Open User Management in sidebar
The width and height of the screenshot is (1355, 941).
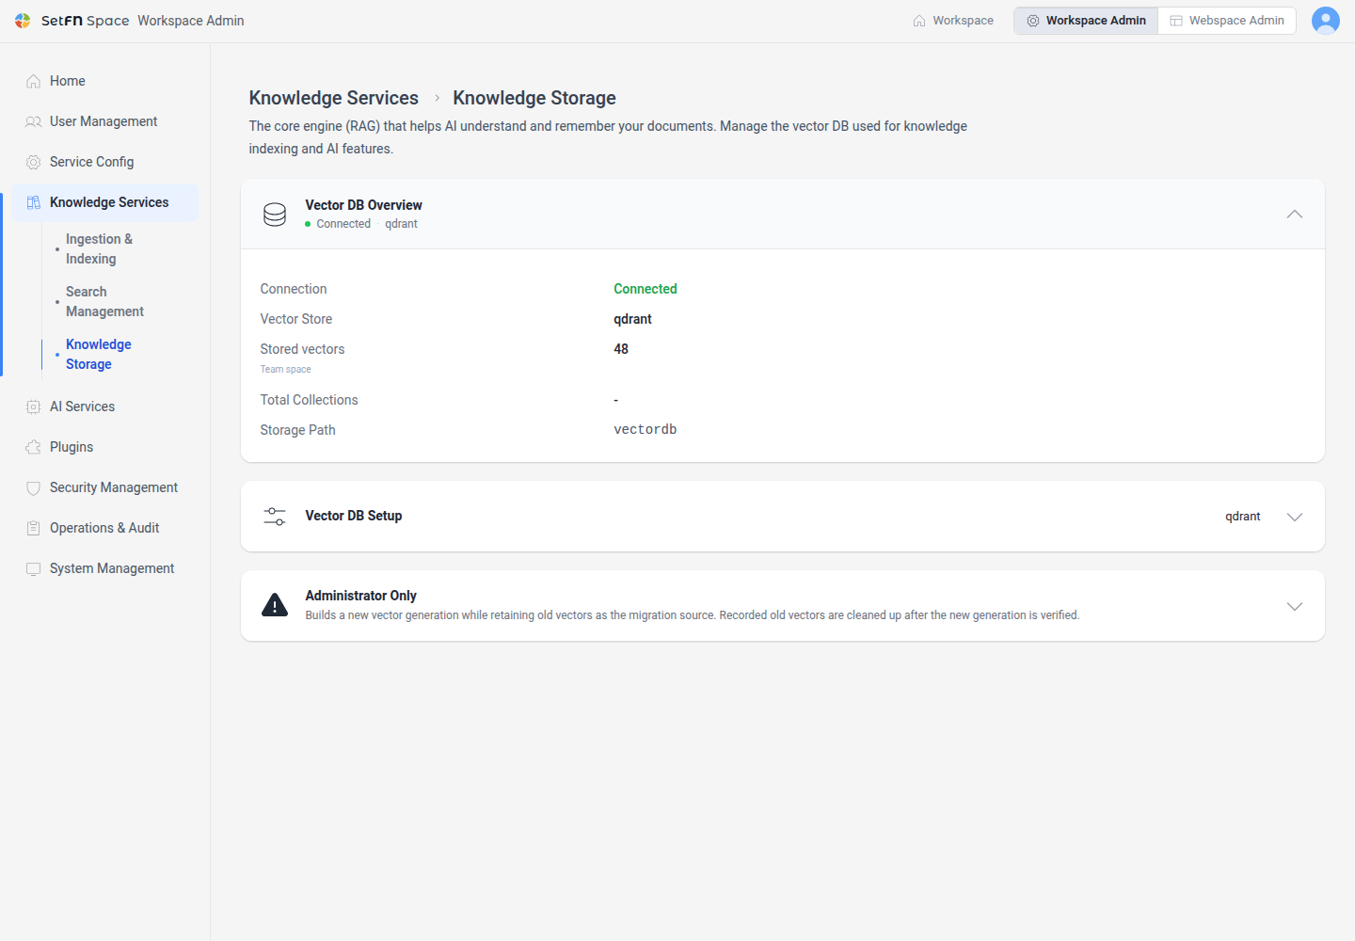click(x=105, y=122)
